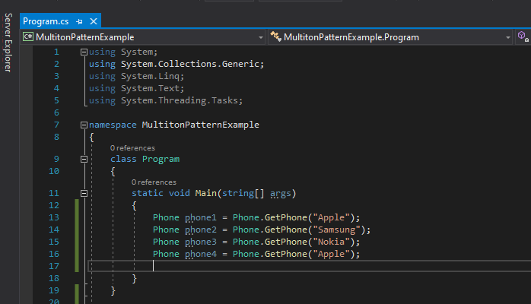The height and width of the screenshot is (304, 531).
Task: Collapse the Main method block
Action: point(84,194)
